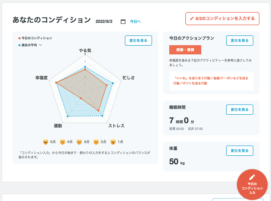The image size is (271, 201).
Task: Click the pencil icon in 8/2 input button
Action: (x=192, y=18)
